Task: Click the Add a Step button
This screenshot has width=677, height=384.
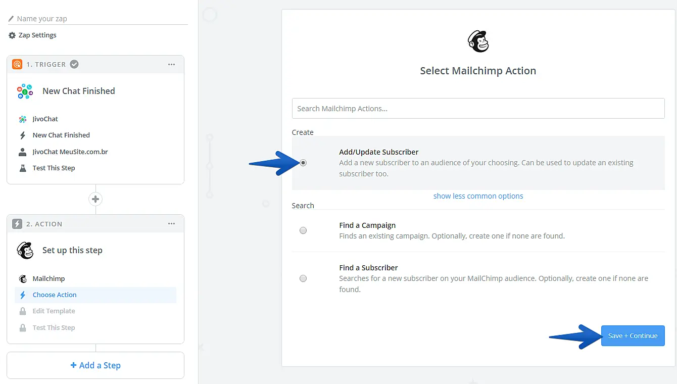Action: [95, 365]
